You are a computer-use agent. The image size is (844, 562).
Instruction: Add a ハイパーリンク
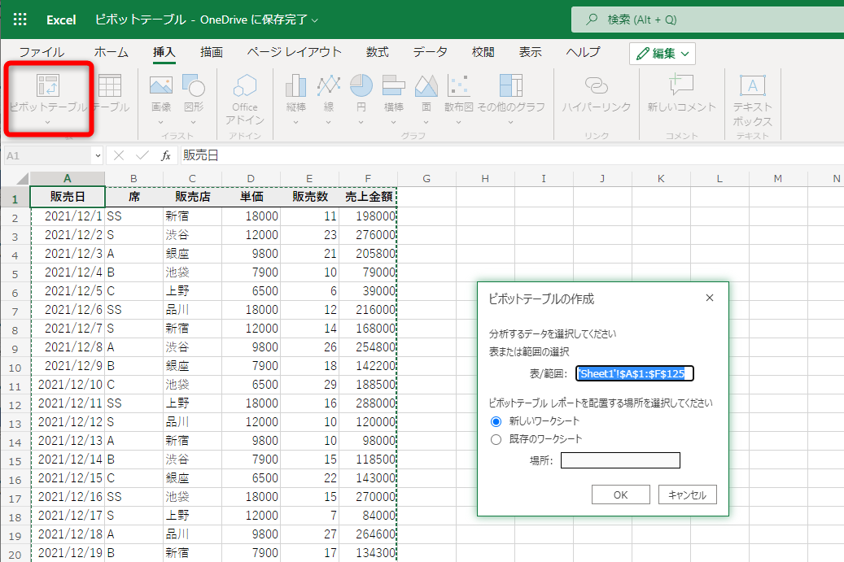pyautogui.click(x=597, y=94)
